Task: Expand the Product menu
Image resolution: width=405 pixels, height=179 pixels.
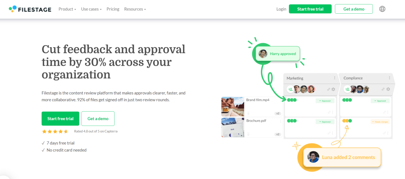Action: (67, 9)
